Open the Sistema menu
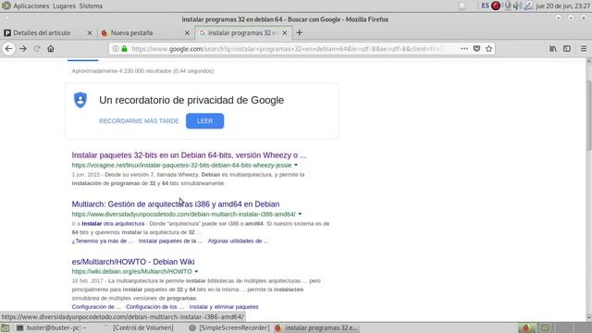592x333 pixels. [91, 6]
